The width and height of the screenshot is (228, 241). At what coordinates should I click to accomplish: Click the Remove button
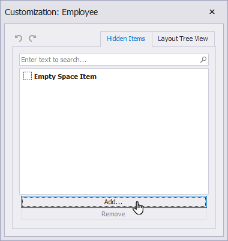pos(114,214)
